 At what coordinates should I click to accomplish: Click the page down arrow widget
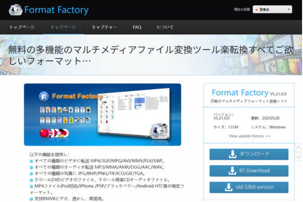point(299,157)
